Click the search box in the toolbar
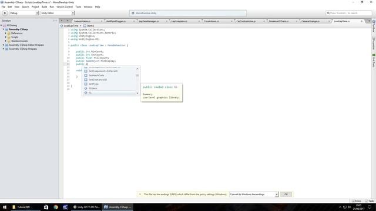 (348, 13)
